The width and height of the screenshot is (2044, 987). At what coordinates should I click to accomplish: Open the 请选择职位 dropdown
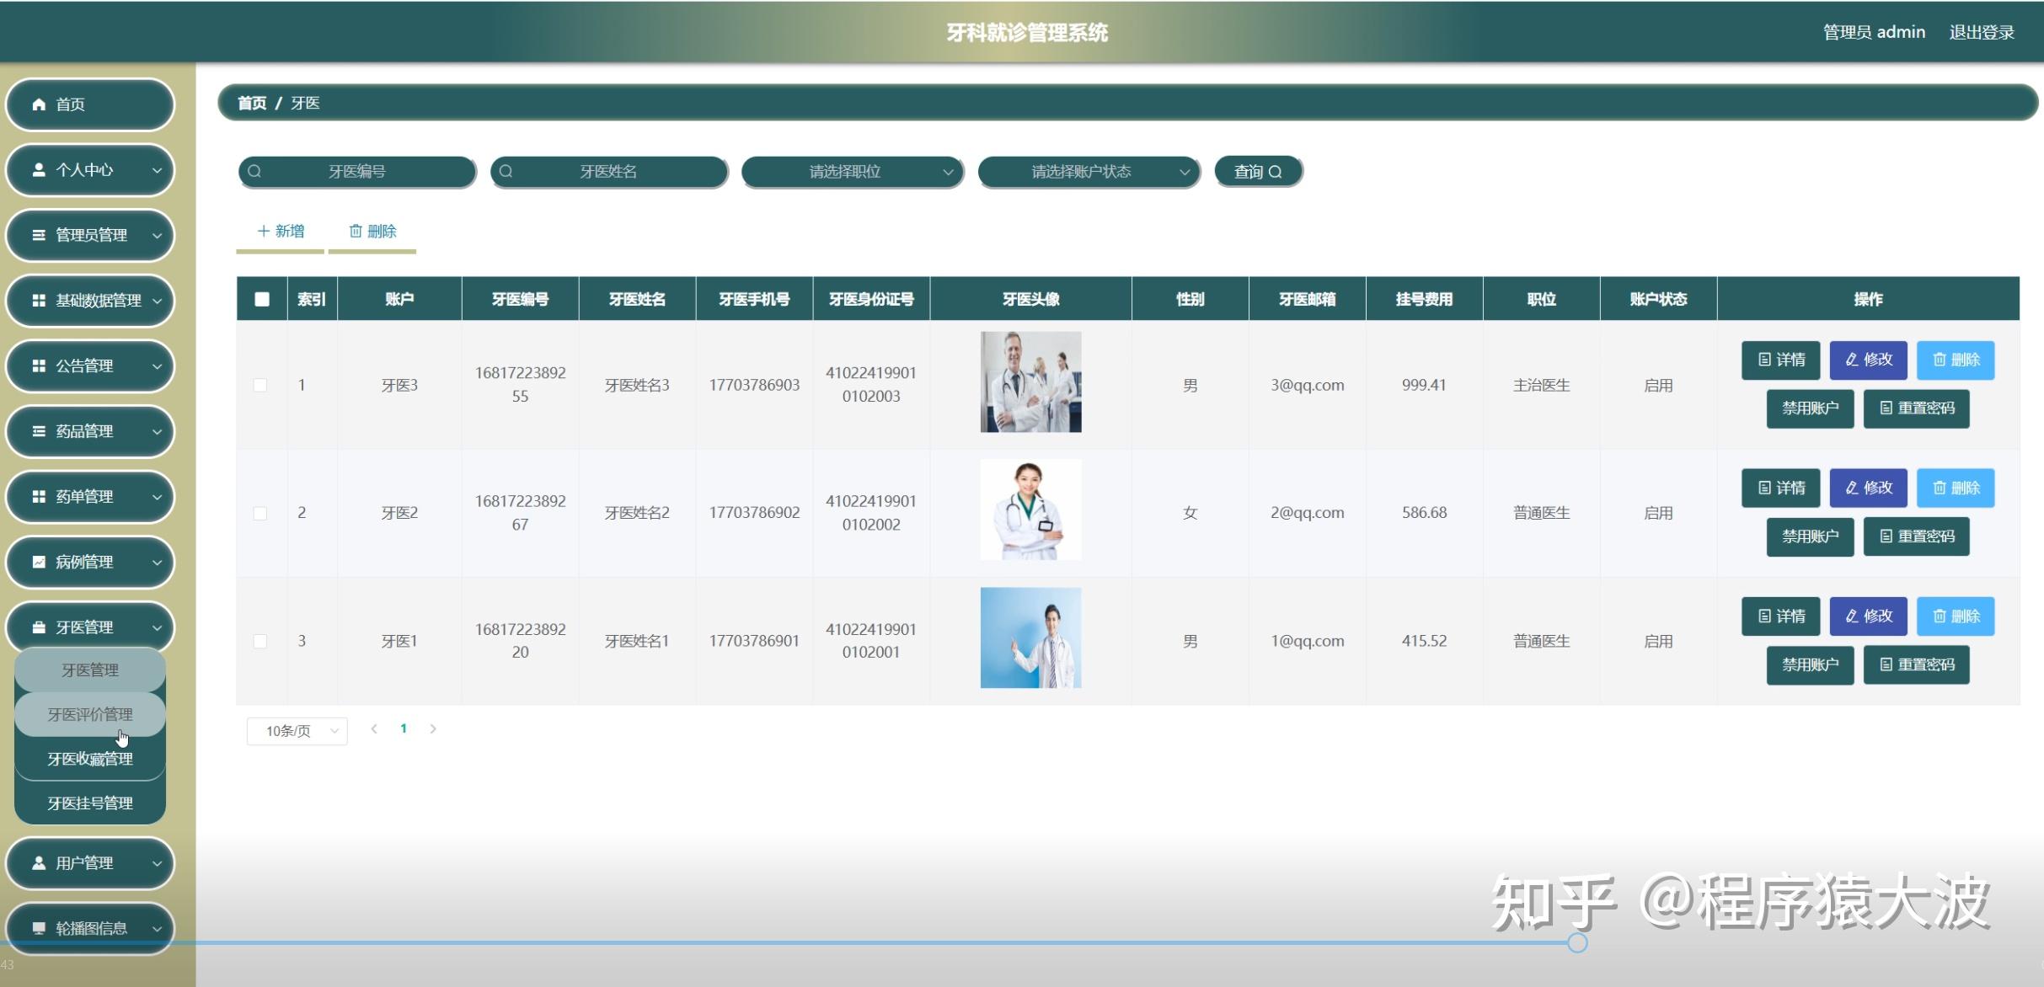click(852, 172)
